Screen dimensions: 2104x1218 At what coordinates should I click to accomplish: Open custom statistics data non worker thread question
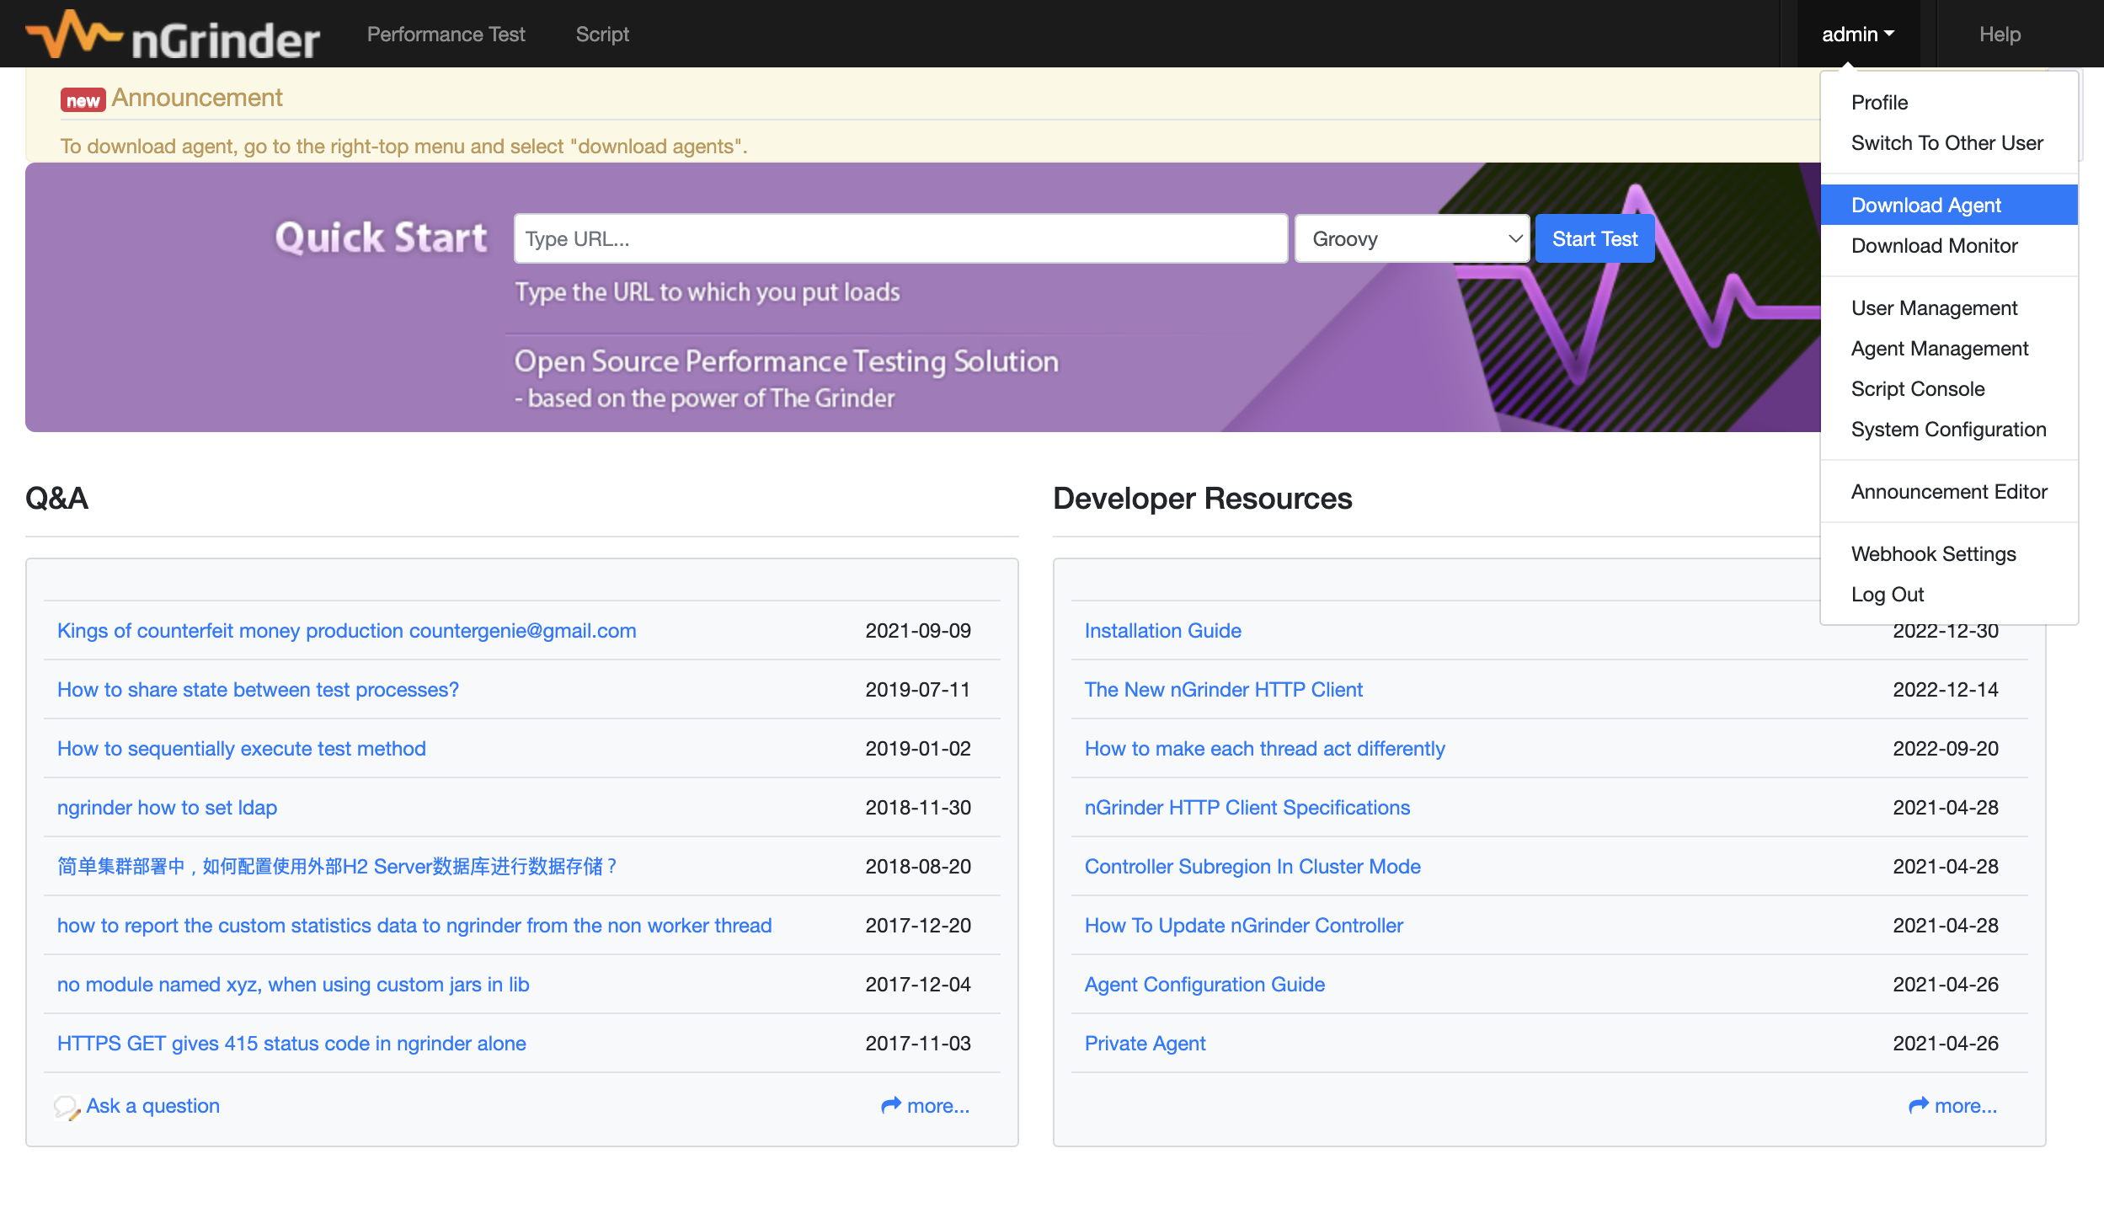[x=414, y=926]
